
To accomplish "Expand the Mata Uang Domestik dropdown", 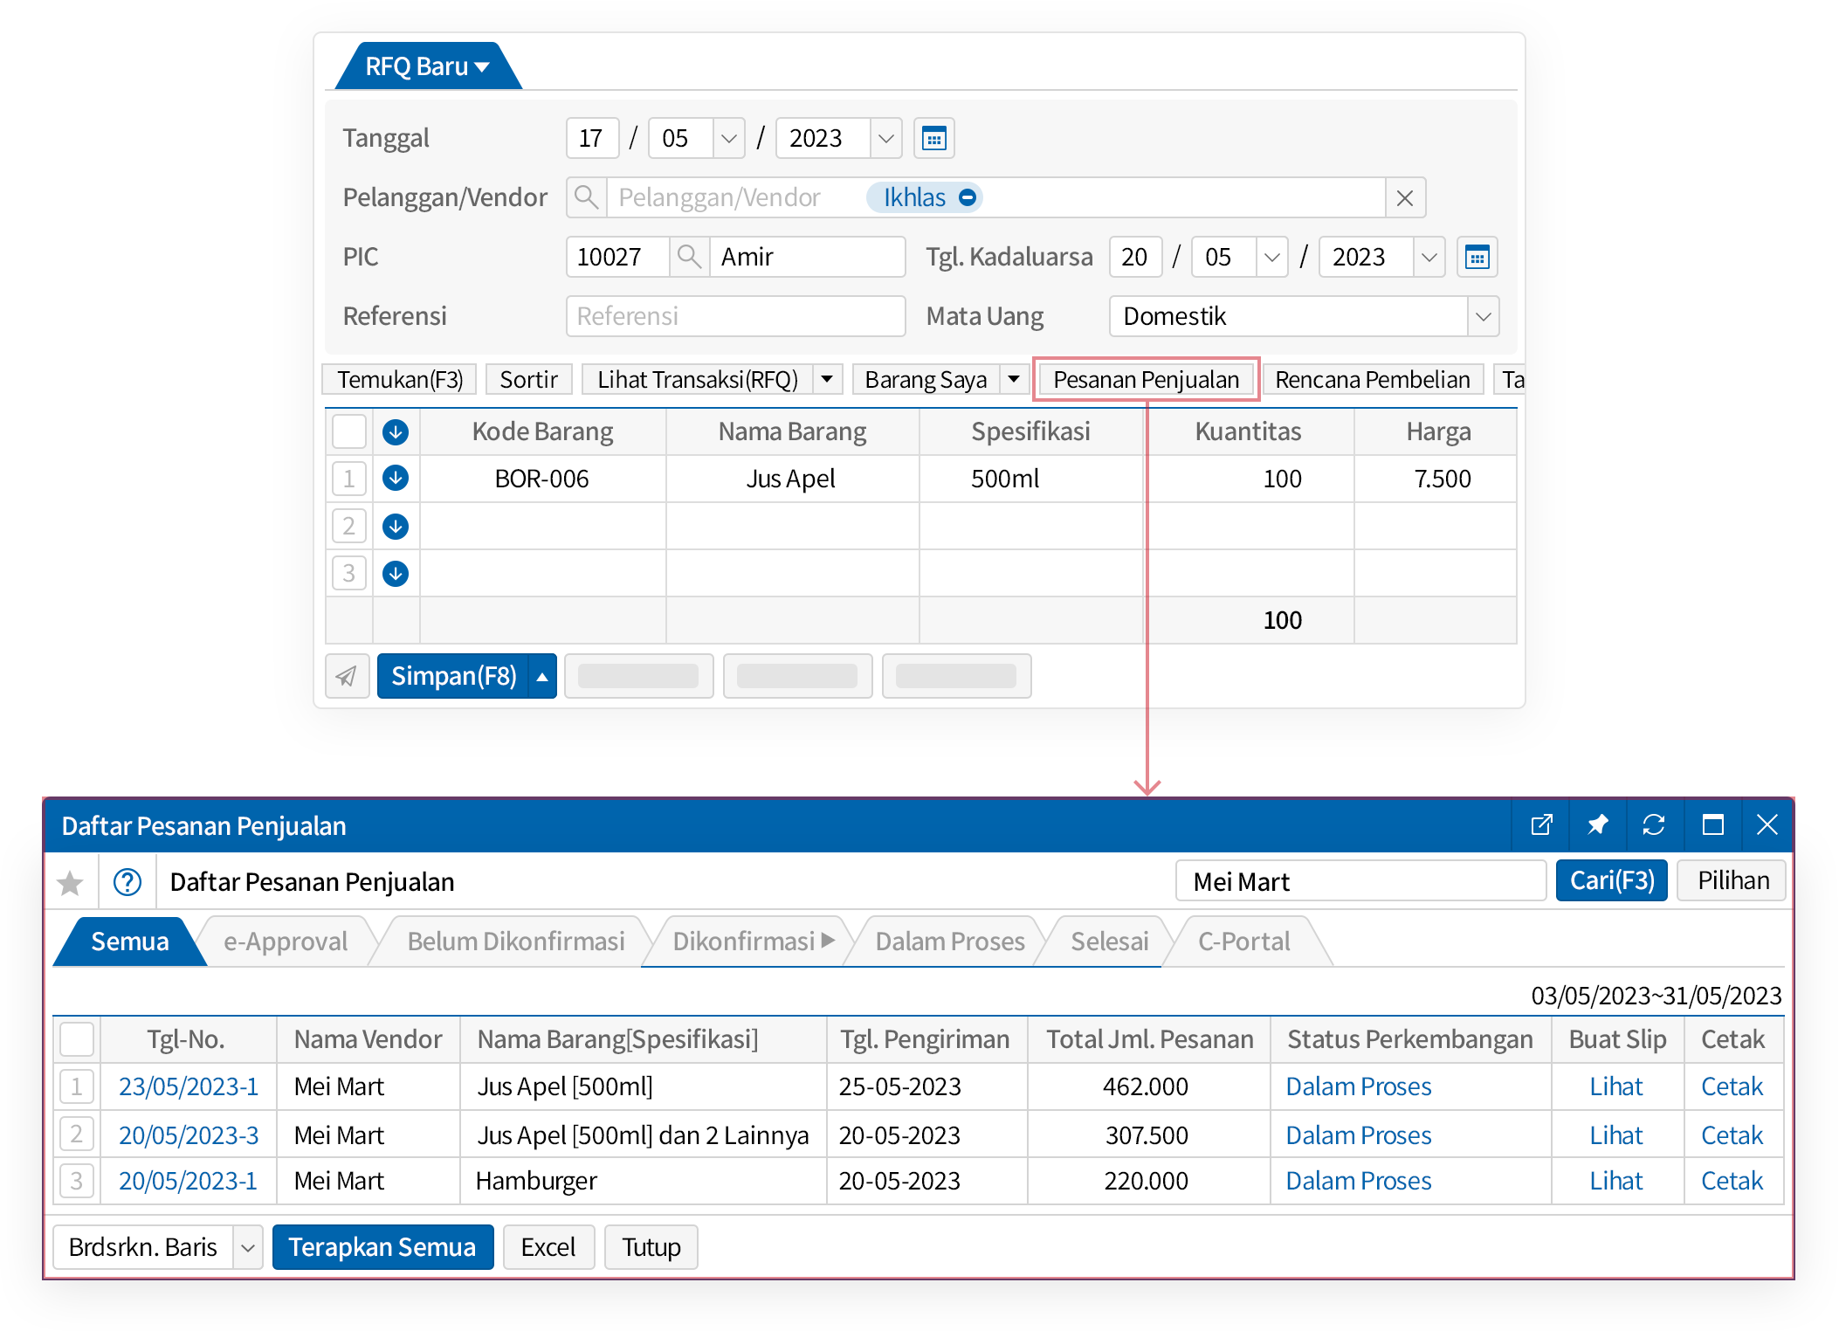I will pyautogui.click(x=1483, y=316).
